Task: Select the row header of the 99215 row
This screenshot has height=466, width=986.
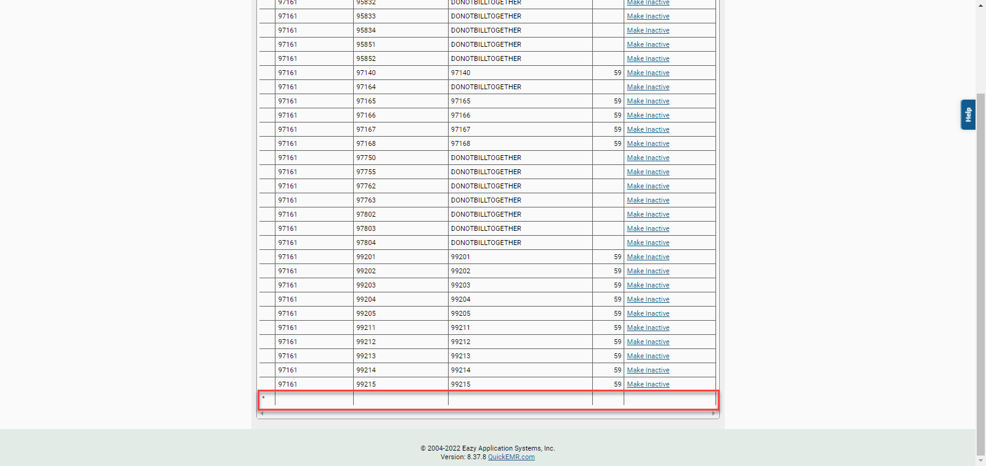Action: (267, 384)
